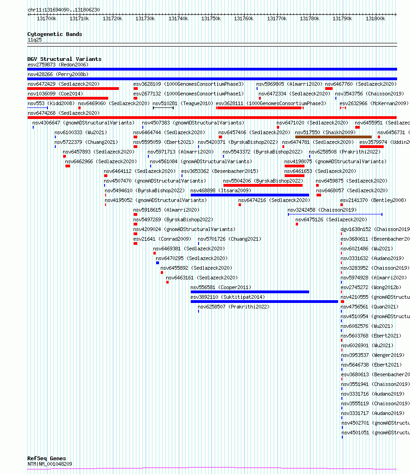Viewport: 410px width, 474px height.
Task: Click nsv6464112 (Sedlazeck2020) label
Action: point(140,171)
